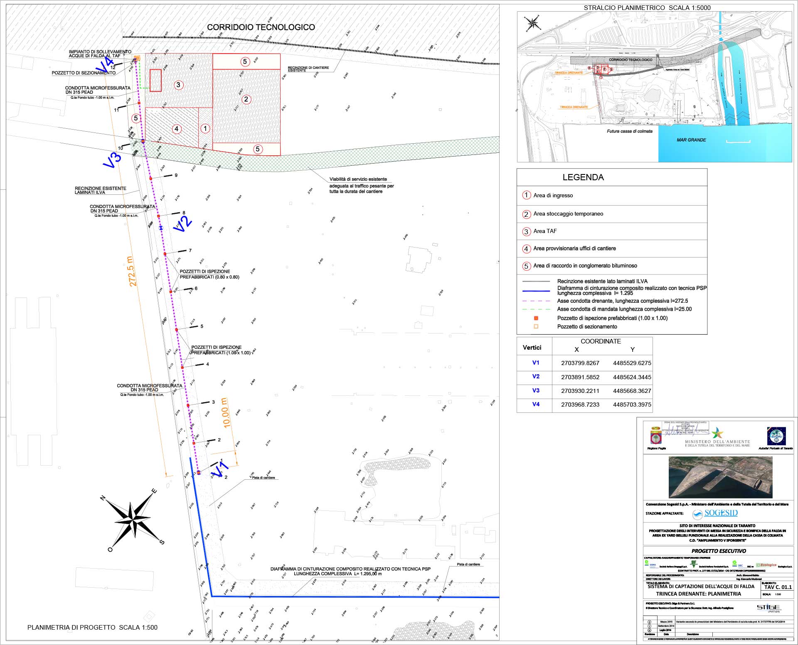Click the CORRIDOIO TECNOLOGICO title on the main plan
The height and width of the screenshot is (645, 798).
click(261, 27)
